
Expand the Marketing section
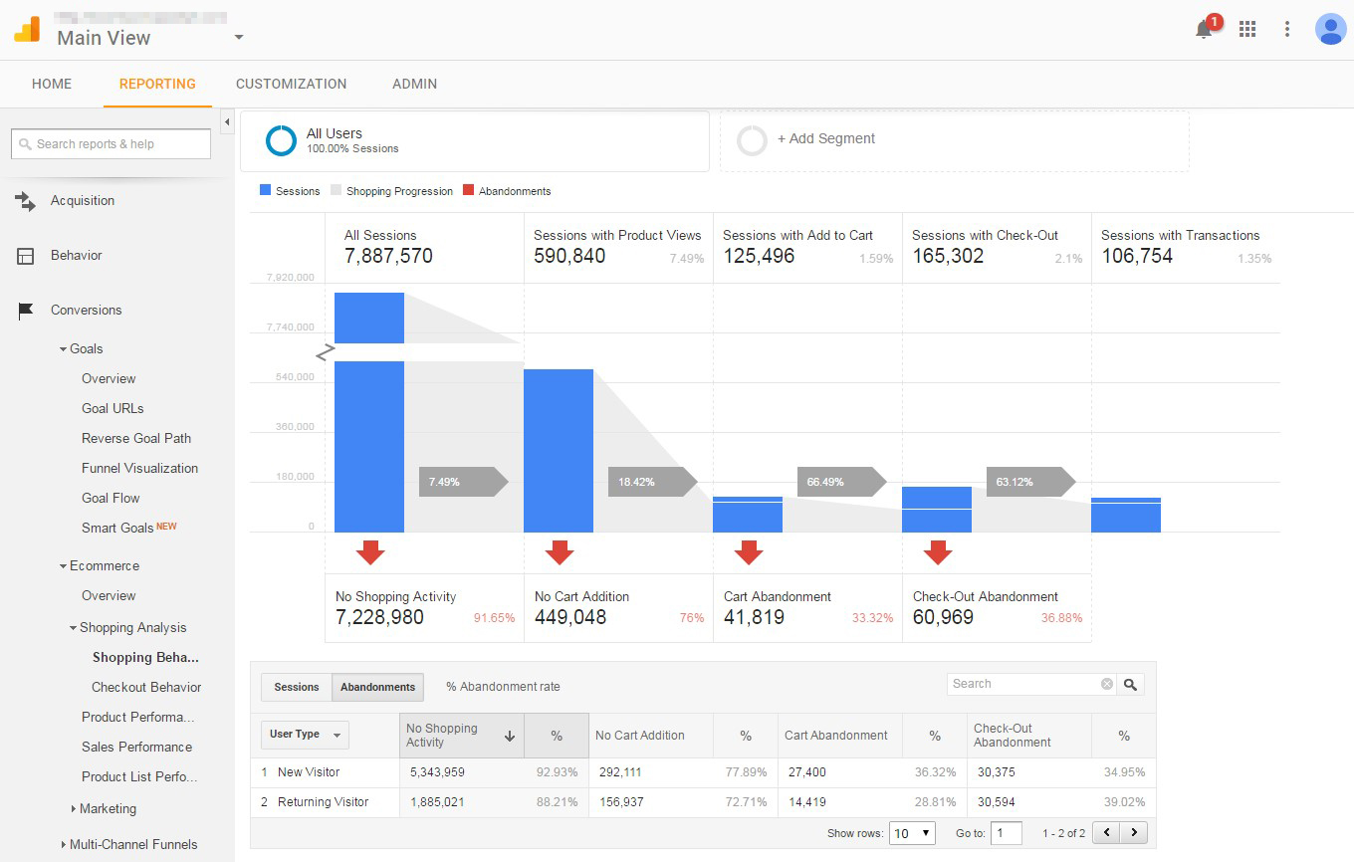coord(110,808)
